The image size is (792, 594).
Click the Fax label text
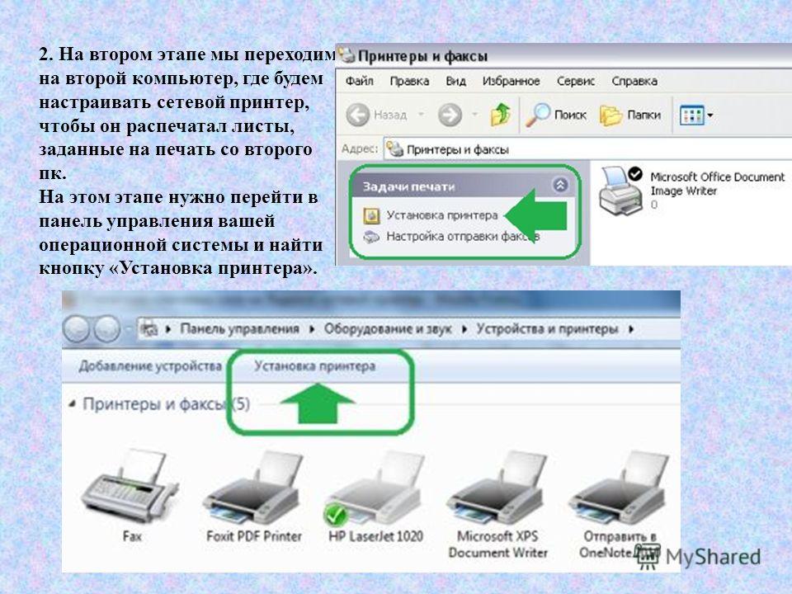click(x=132, y=536)
